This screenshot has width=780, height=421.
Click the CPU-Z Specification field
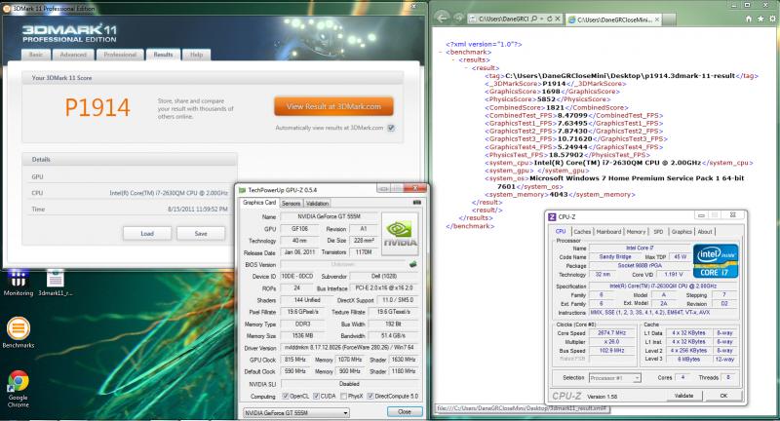(x=663, y=287)
